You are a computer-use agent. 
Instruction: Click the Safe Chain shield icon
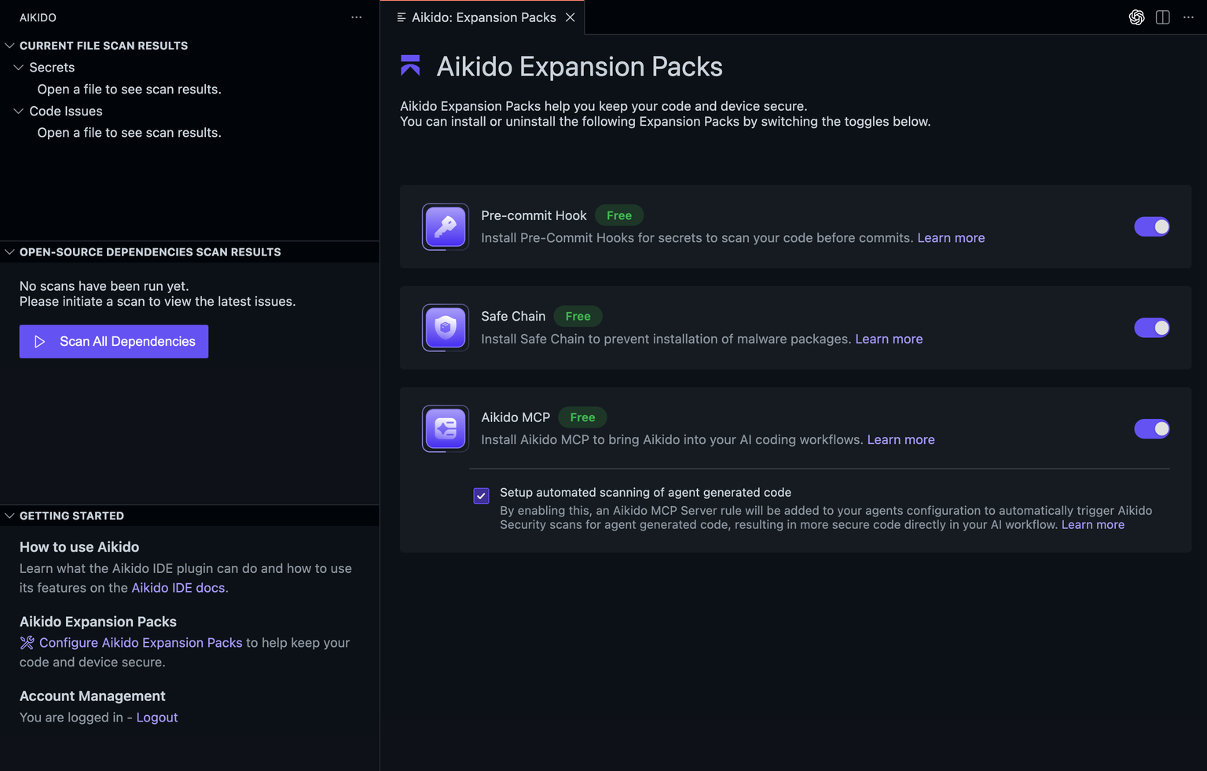click(x=446, y=328)
